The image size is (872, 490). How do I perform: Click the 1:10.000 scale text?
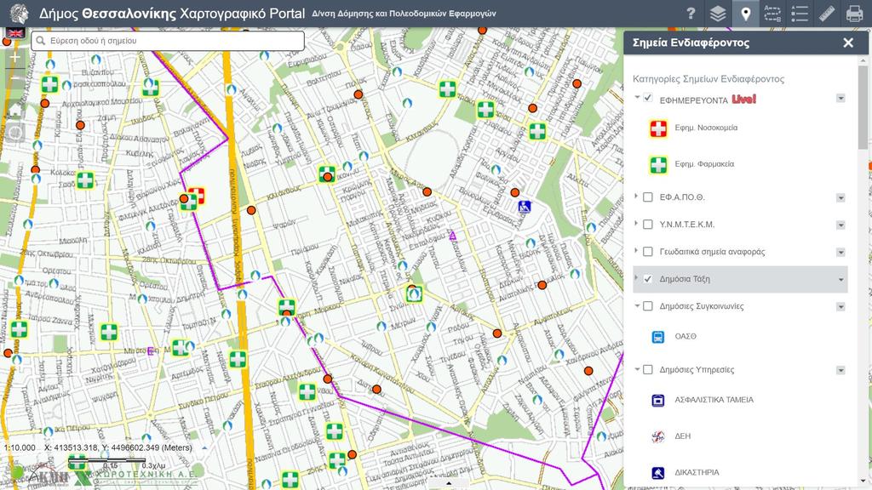click(20, 447)
